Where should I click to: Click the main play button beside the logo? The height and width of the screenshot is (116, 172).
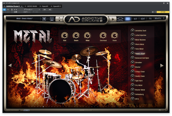point(113,19)
